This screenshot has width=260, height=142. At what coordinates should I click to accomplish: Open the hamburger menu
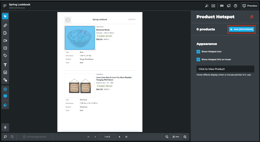tap(5, 6)
